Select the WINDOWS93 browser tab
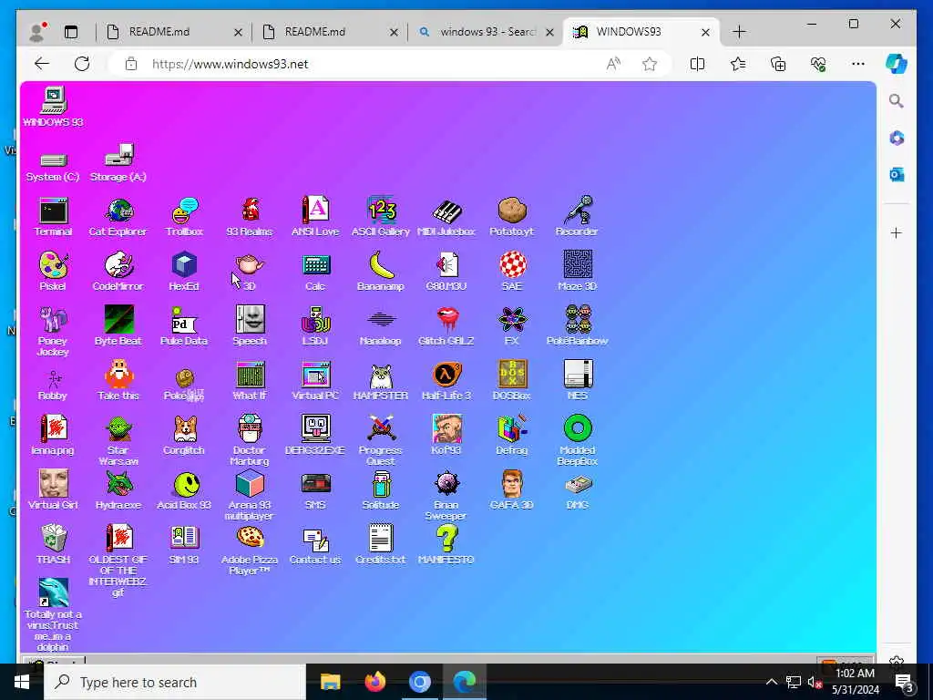Image resolution: width=933 pixels, height=700 pixels. pos(641,32)
